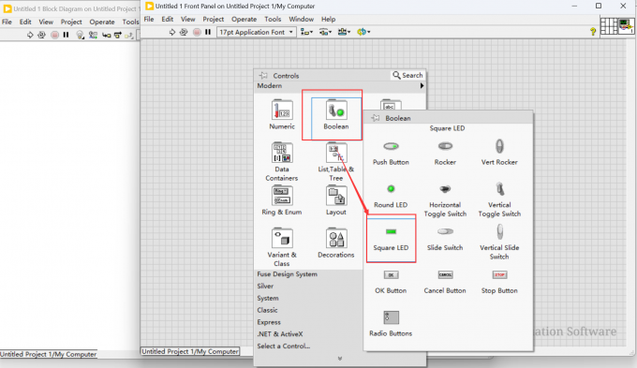Open Front Panel Edit menu
Screen dimensions: 637x368
click(168, 19)
